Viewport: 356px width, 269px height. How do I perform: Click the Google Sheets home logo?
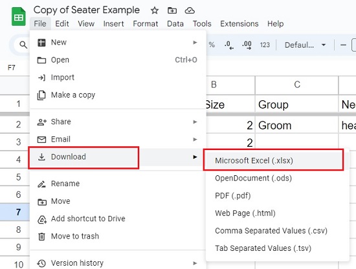(x=19, y=17)
